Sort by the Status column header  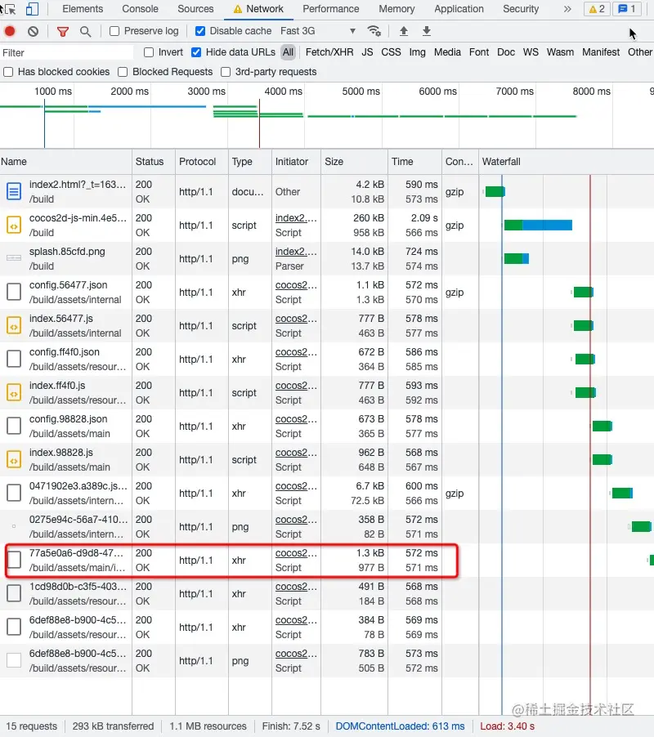[153, 162]
